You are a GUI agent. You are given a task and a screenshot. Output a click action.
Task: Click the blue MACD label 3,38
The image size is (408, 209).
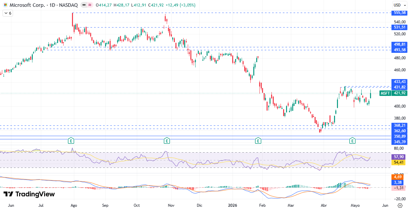click(x=398, y=182)
